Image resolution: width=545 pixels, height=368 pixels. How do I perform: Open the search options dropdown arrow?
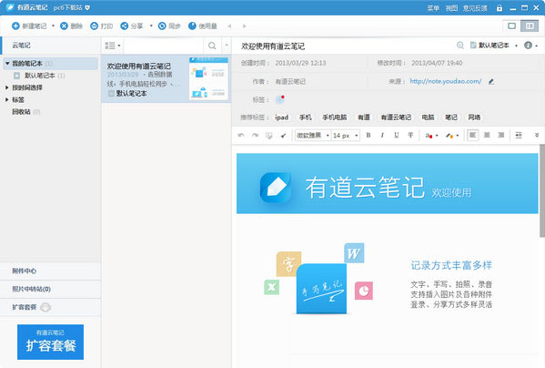point(227,46)
